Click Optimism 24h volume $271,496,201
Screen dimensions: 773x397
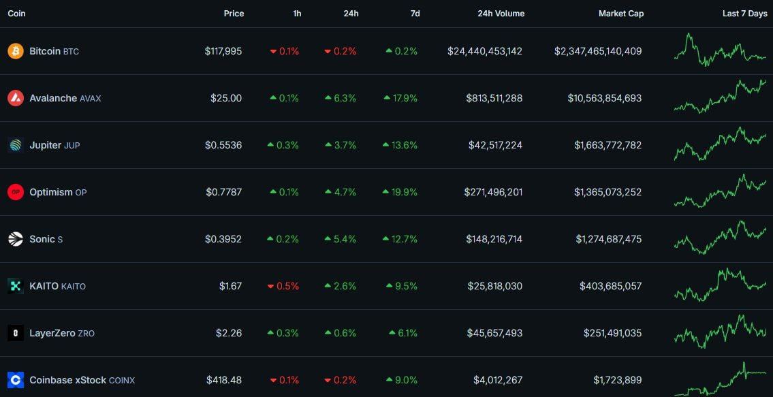click(493, 192)
